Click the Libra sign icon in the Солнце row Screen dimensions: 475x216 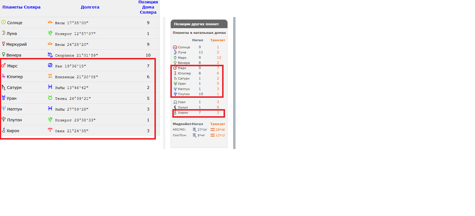(x=50, y=22)
